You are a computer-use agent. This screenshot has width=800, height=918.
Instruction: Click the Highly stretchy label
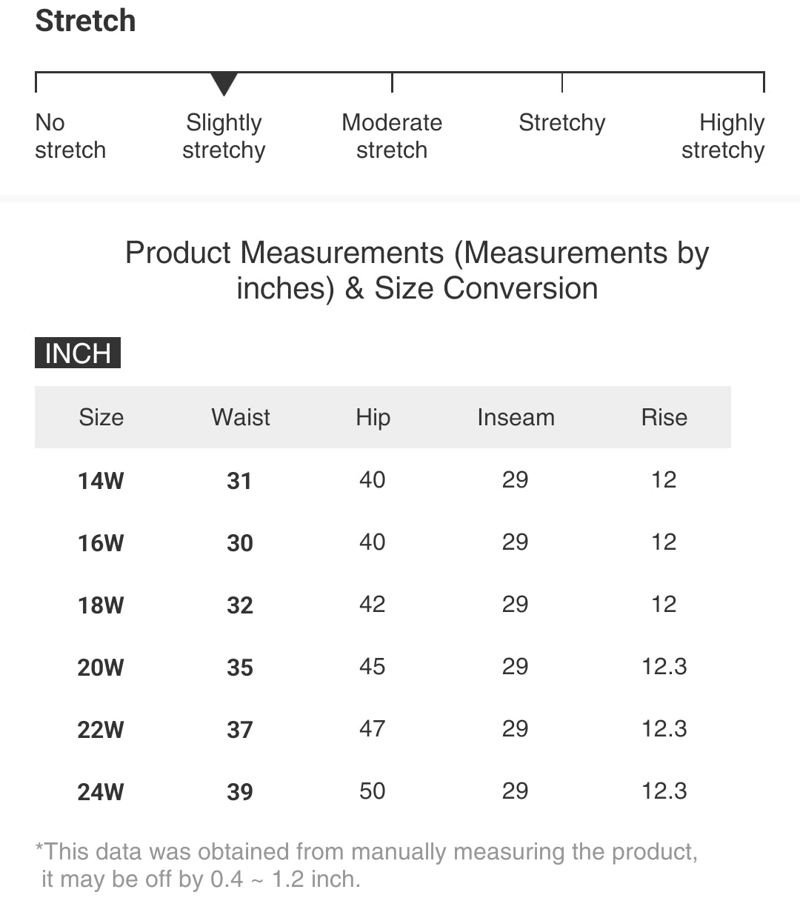723,136
